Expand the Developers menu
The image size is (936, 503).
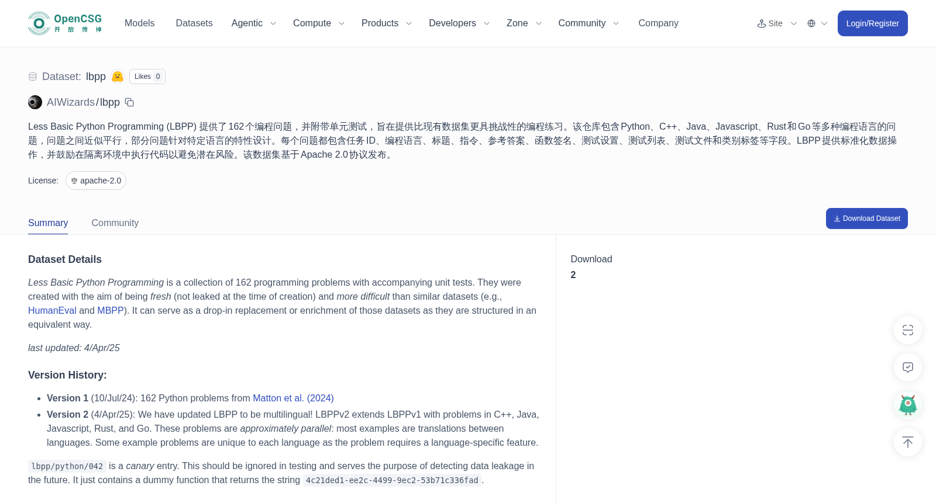459,23
